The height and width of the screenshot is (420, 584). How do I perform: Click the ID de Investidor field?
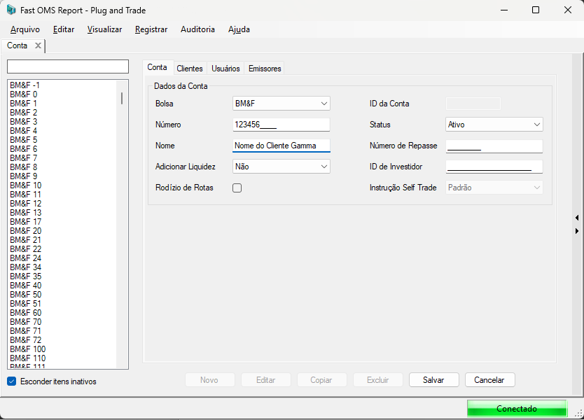(494, 167)
